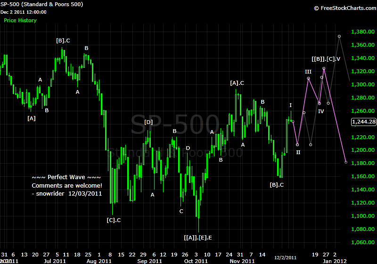Pick the 1,140.00 price axis label
This screenshot has width=377, height=264.
(363, 190)
